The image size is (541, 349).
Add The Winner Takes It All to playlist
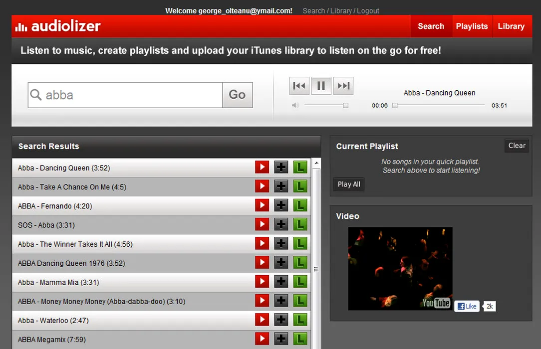281,243
